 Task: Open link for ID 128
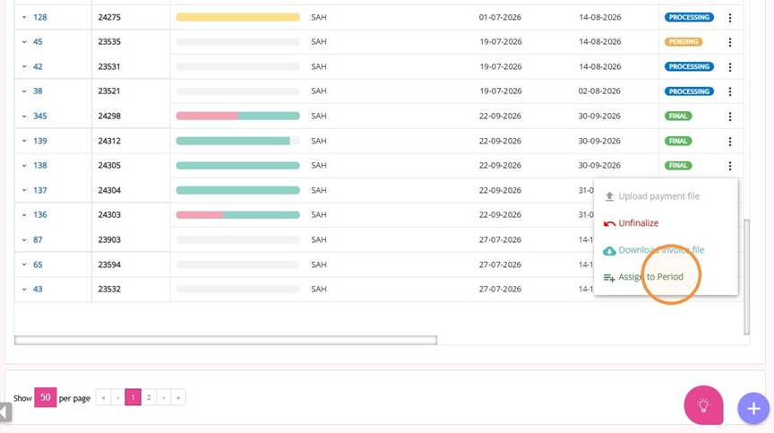pyautogui.click(x=40, y=17)
